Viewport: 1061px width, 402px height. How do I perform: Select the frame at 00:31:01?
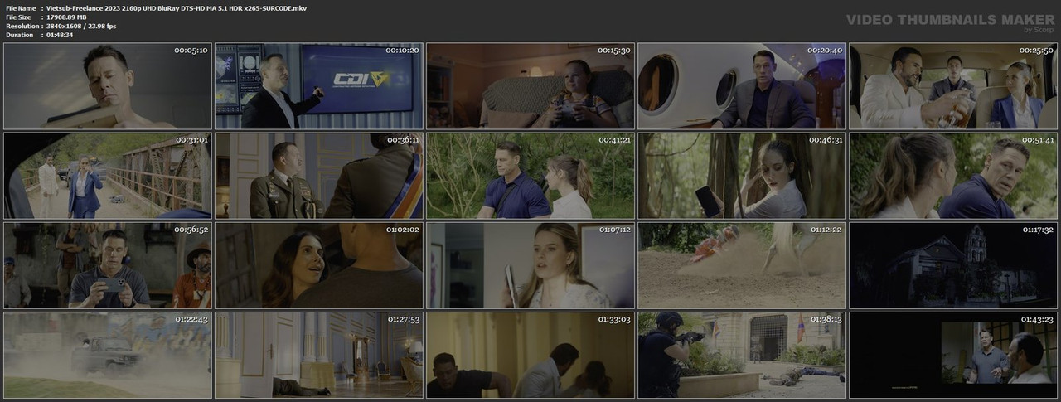pyautogui.click(x=108, y=176)
